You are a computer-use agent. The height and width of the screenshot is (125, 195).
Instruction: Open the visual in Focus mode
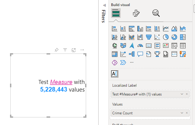pos(74,50)
